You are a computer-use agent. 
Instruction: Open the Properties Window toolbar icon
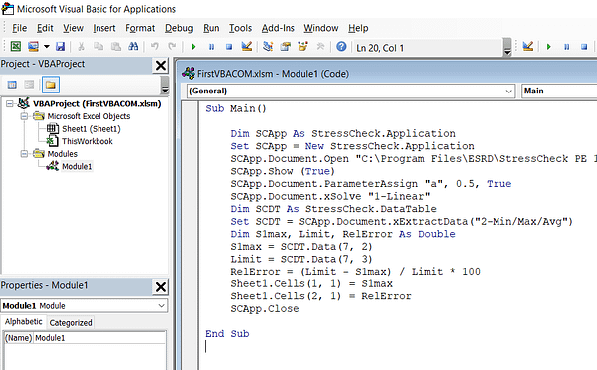pyautogui.click(x=286, y=47)
